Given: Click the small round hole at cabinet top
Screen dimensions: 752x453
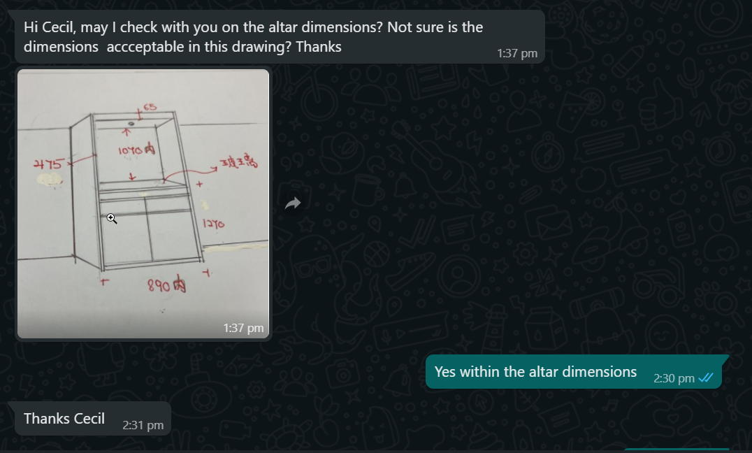Looking at the screenshot, I should pyautogui.click(x=131, y=123).
